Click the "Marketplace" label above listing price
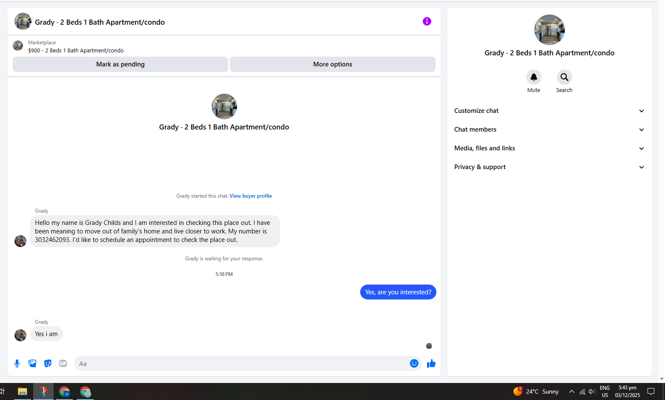Image resolution: width=665 pixels, height=400 pixels. (42, 43)
